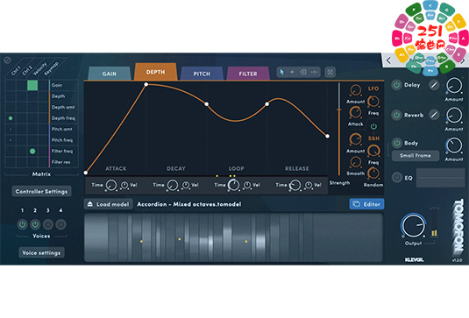Toggle the Reverb power button
Viewport: 469px width, 318px height.
click(x=396, y=115)
